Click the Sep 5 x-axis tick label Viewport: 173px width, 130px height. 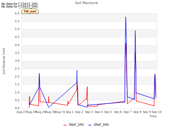[108, 112]
